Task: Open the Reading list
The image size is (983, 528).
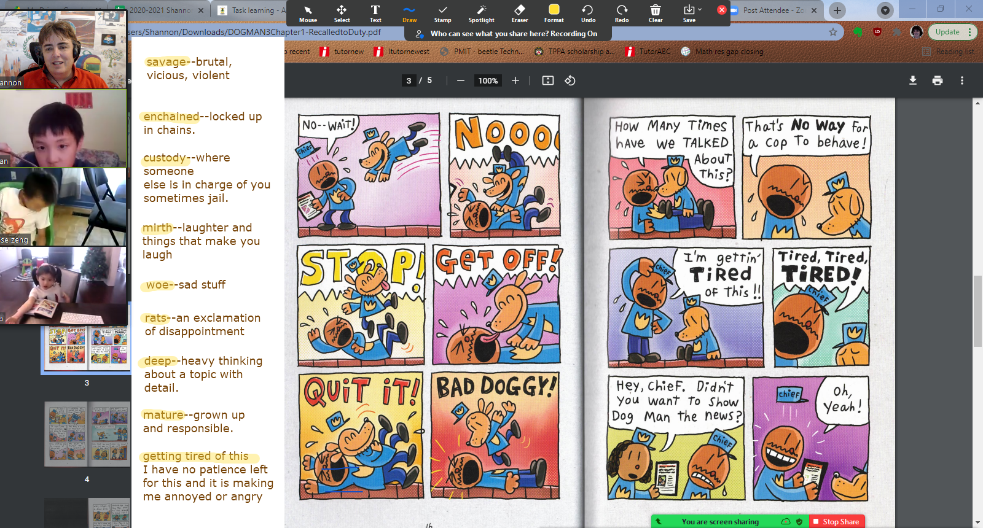Action: 949,52
